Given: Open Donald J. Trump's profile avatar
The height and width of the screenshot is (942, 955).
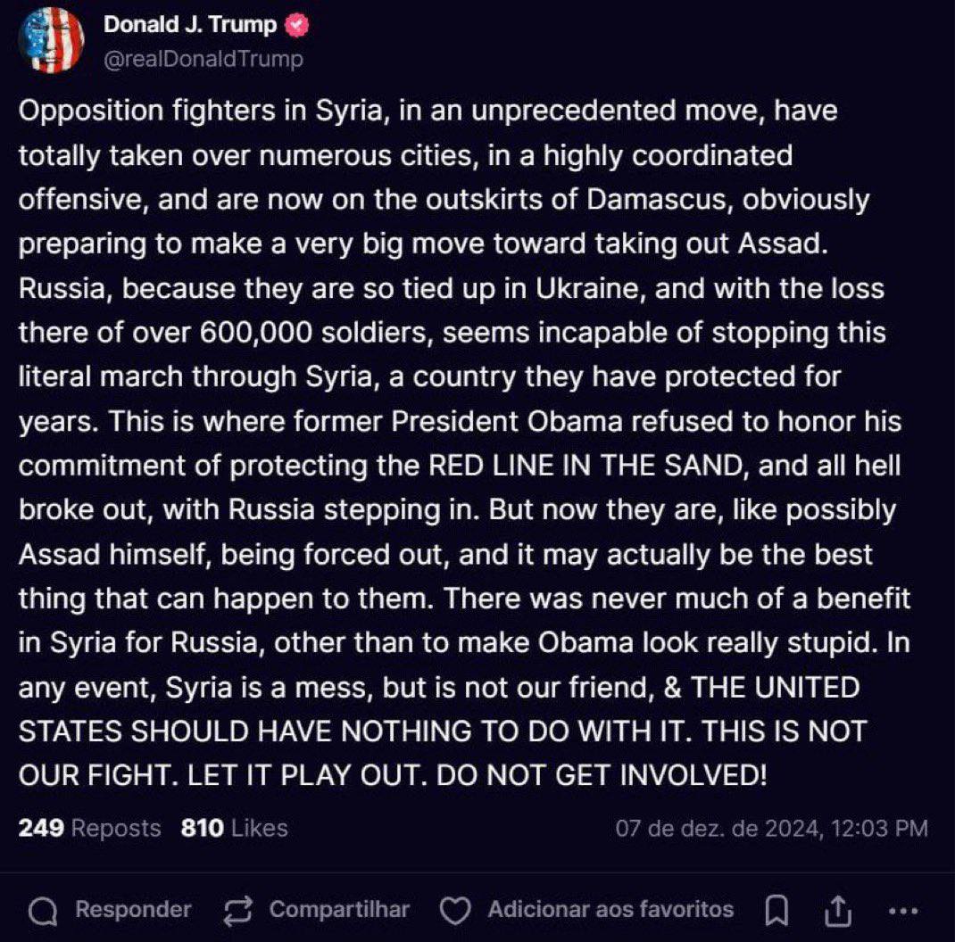Looking at the screenshot, I should click(x=52, y=40).
